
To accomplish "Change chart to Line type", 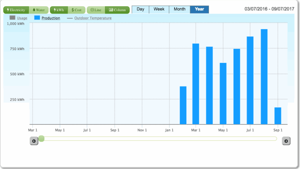I will (96, 10).
